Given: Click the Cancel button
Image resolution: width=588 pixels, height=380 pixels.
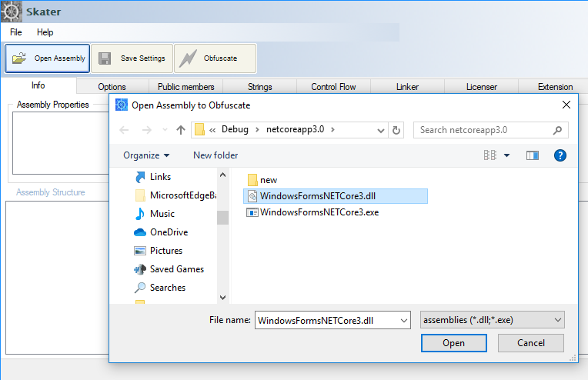Looking at the screenshot, I should point(530,343).
